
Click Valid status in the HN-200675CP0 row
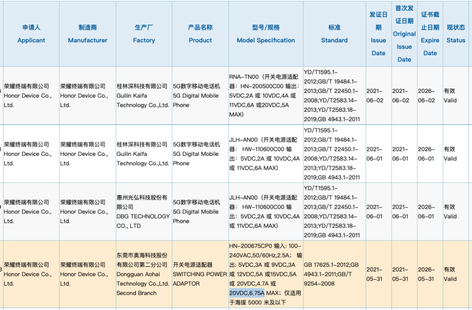[x=456, y=274]
